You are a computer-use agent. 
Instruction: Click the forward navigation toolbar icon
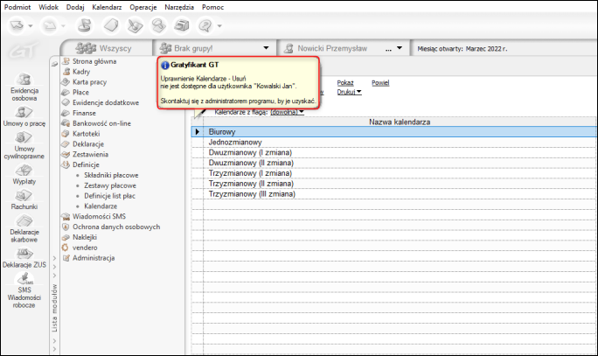coord(50,25)
